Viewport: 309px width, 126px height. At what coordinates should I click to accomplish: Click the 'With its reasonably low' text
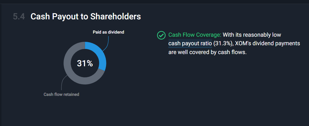[252, 35]
